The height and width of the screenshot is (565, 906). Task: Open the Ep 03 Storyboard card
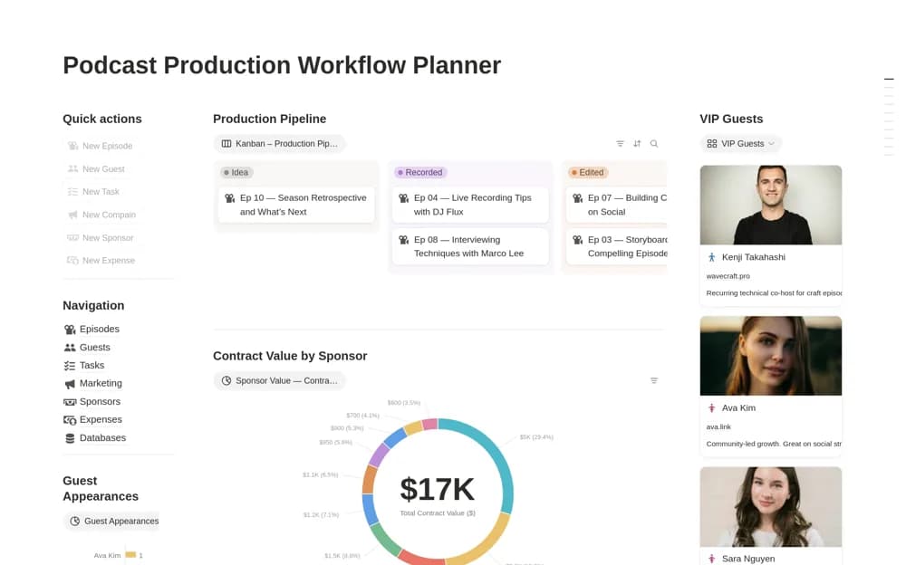(616, 246)
